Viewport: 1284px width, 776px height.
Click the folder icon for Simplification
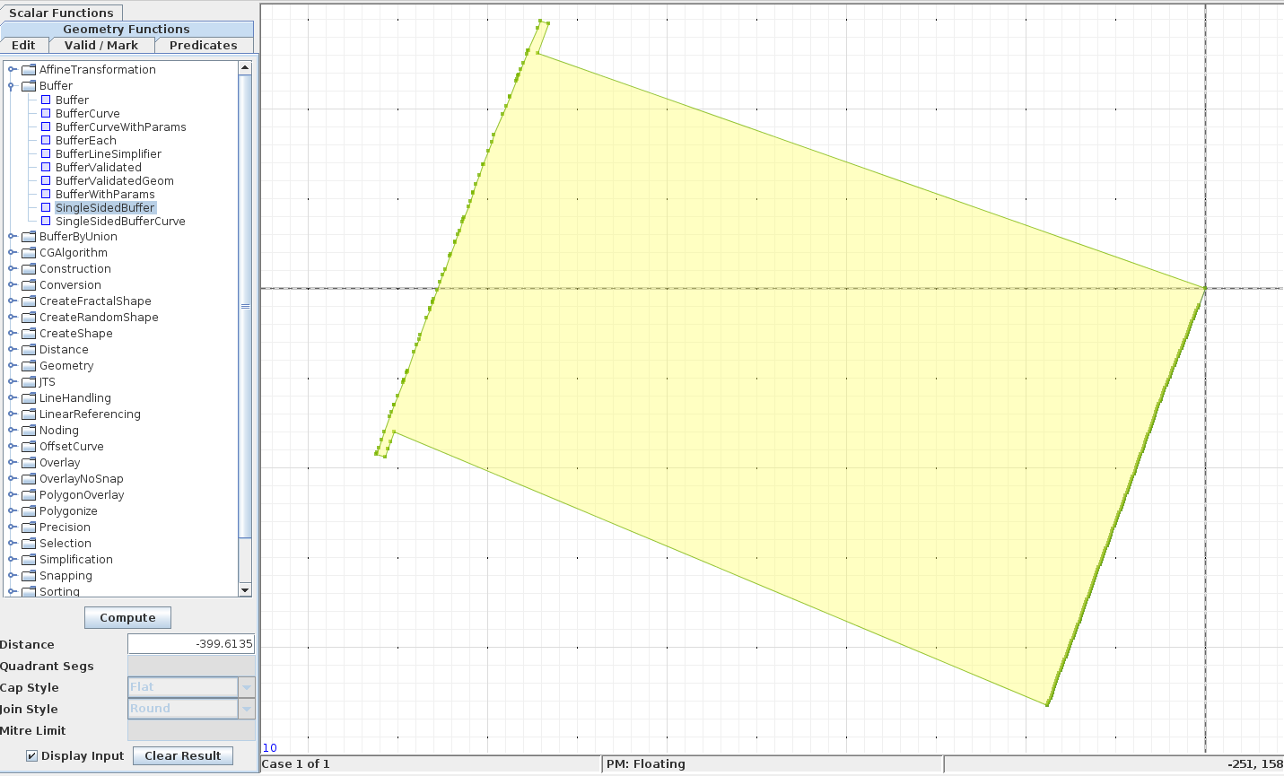[27, 559]
